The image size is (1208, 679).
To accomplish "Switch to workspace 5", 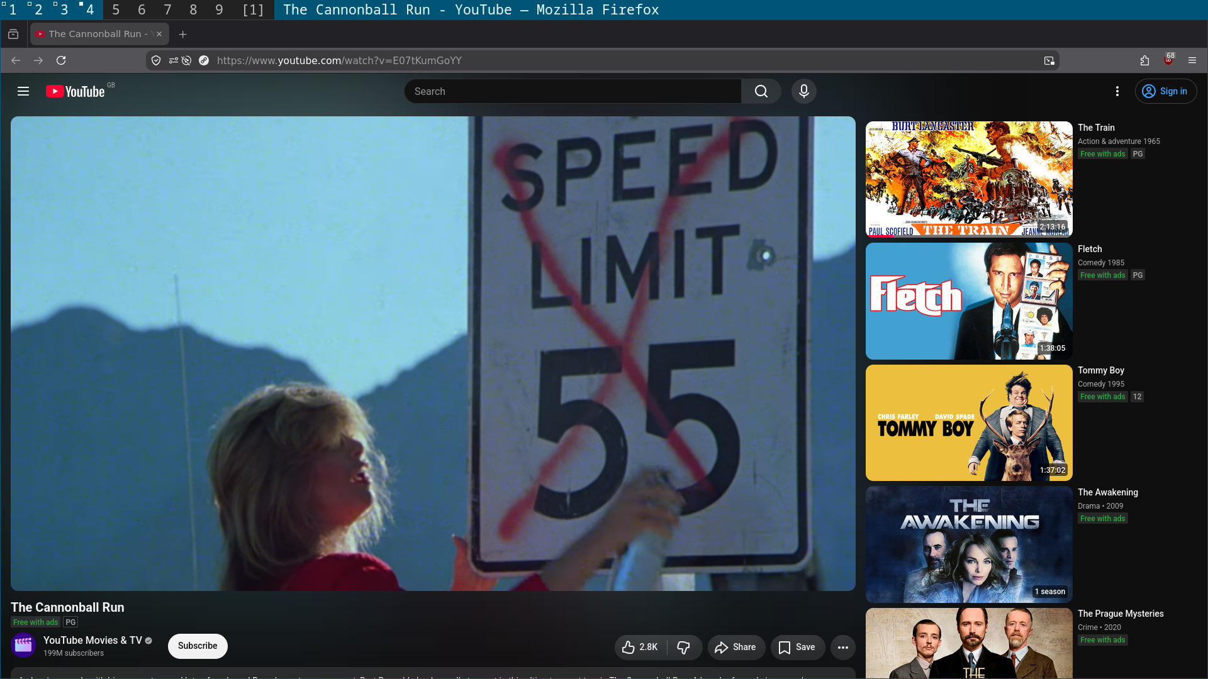I will [116, 9].
